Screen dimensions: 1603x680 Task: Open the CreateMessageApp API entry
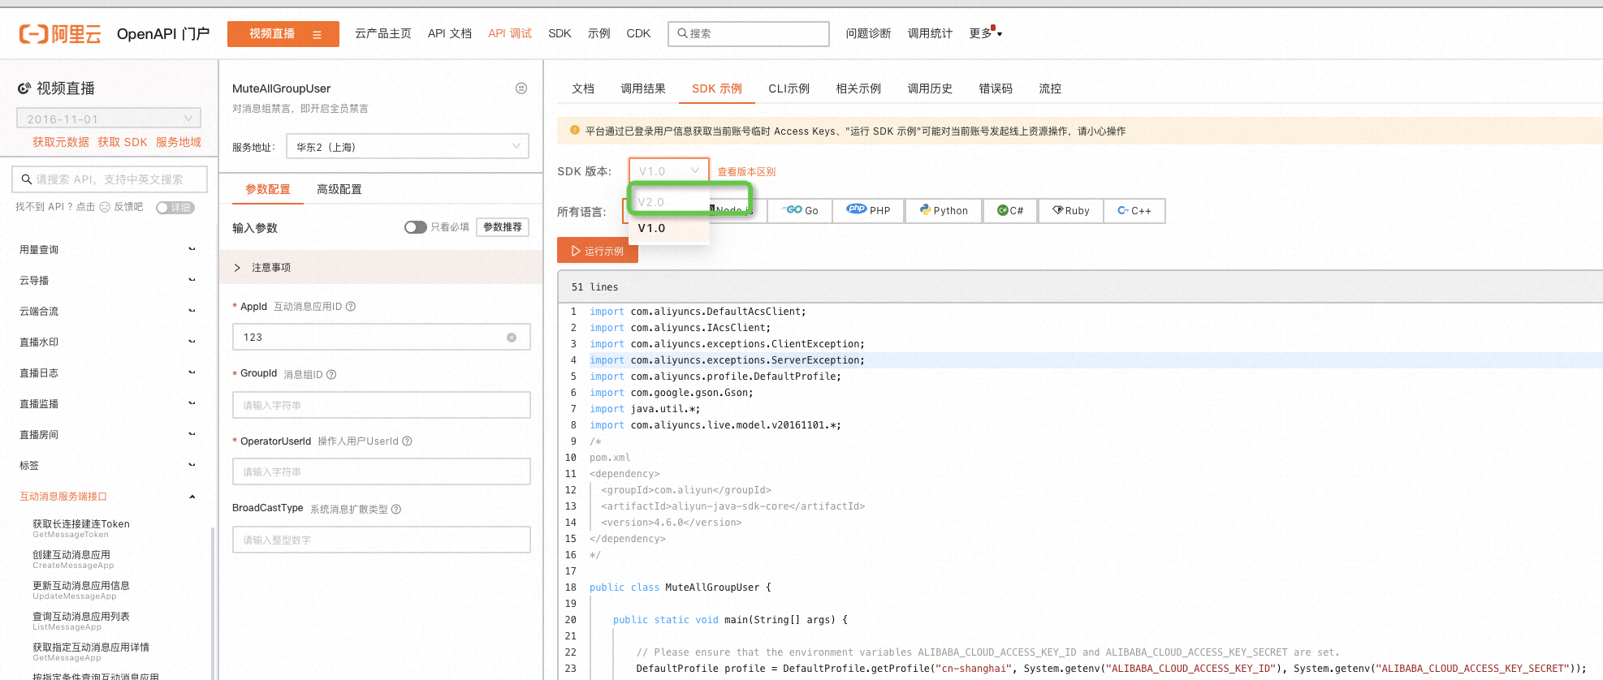(73, 559)
